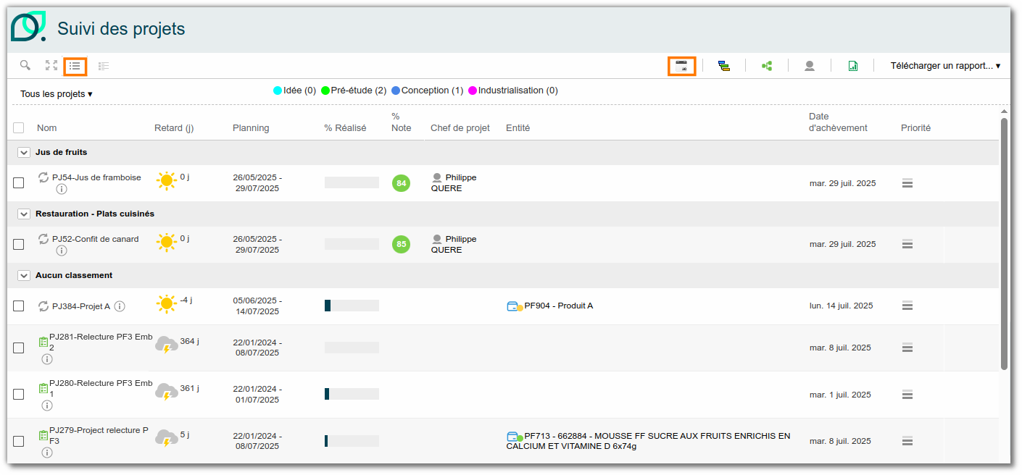Open the calendar planning view icon
Viewport: 1022px width, 475px height.
(681, 66)
